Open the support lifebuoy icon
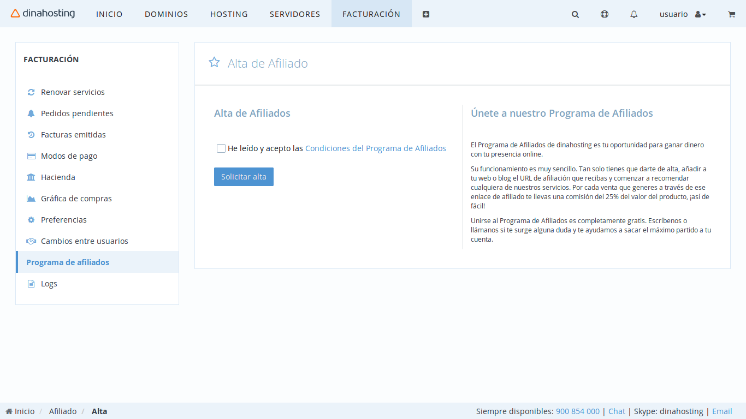The height and width of the screenshot is (419, 746). click(x=605, y=15)
